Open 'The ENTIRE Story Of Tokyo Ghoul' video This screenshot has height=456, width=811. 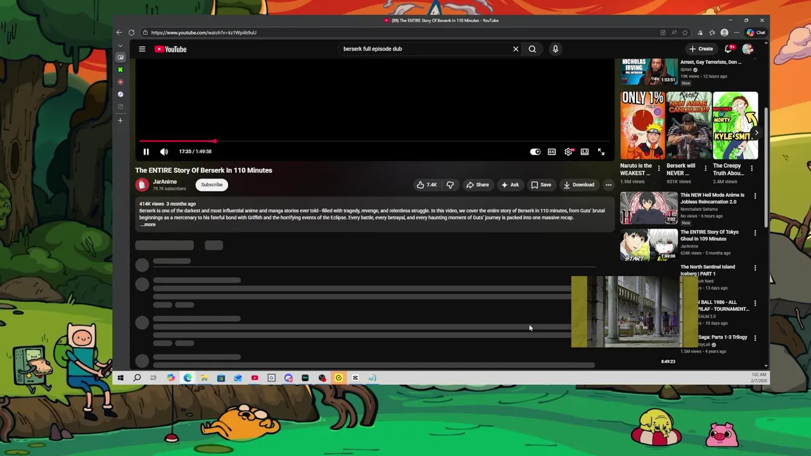tap(649, 244)
